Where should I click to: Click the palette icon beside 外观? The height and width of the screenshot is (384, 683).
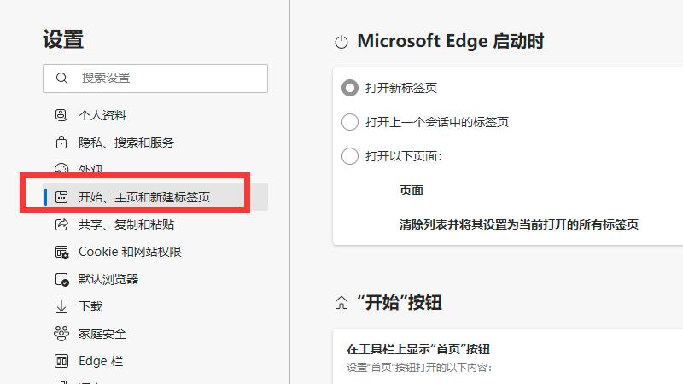[x=61, y=169]
